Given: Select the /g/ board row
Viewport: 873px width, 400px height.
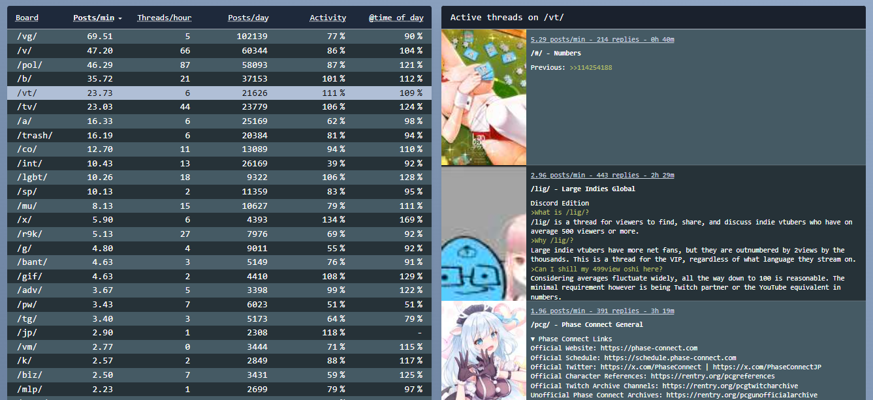Looking at the screenshot, I should tap(219, 249).
